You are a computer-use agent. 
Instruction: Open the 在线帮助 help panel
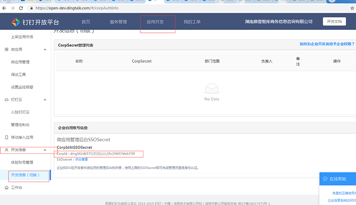[x=338, y=179]
